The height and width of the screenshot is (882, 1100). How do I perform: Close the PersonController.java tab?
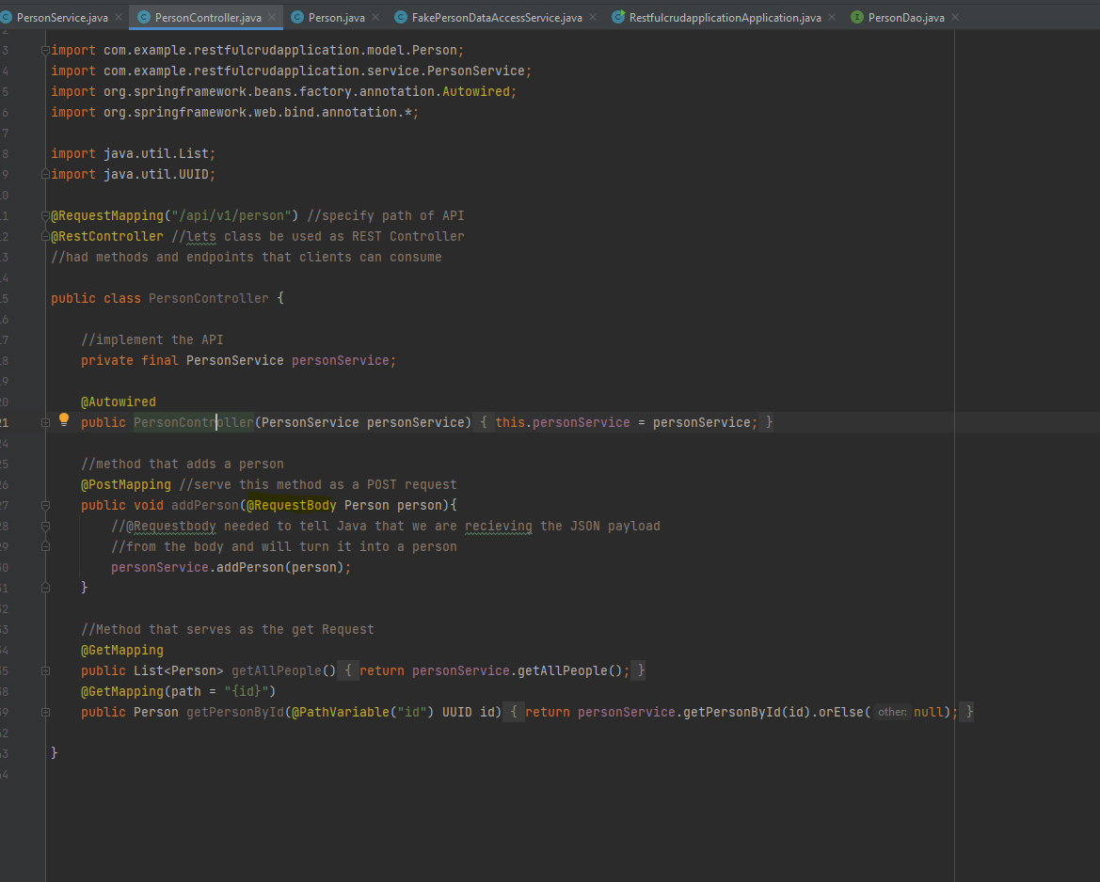coord(272,17)
